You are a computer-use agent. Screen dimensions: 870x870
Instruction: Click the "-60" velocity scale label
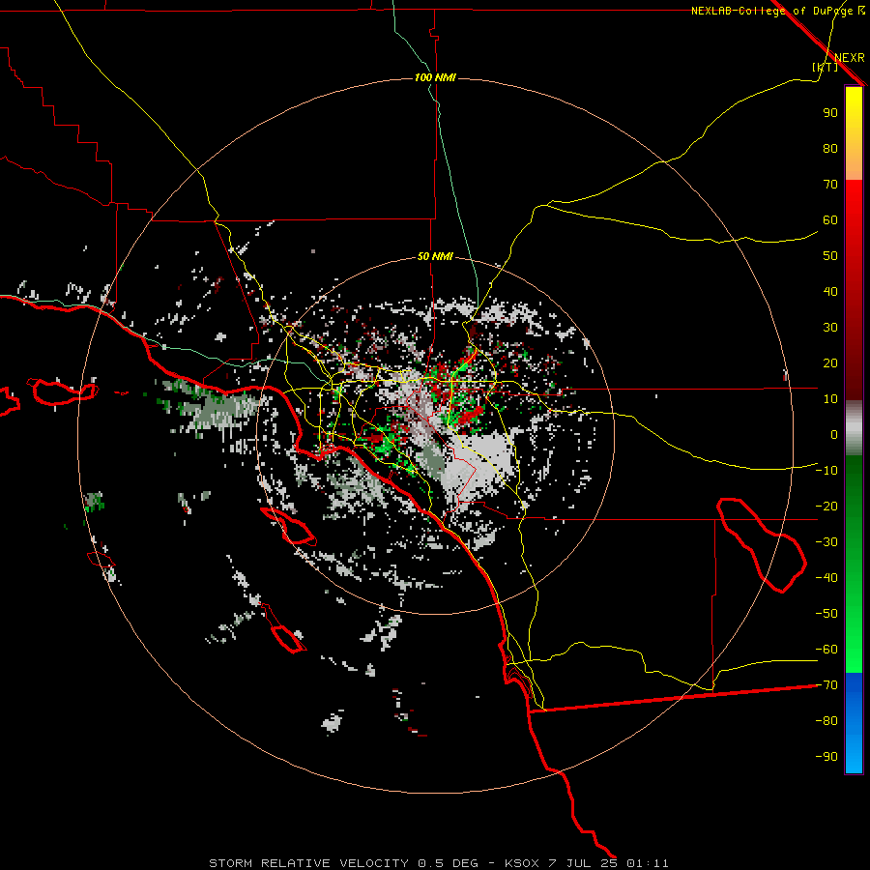(x=826, y=650)
